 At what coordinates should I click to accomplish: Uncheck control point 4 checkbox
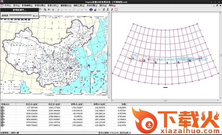click(x=2, y=117)
